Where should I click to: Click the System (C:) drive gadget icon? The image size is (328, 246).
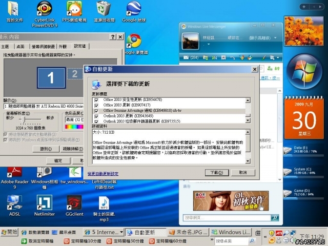coord(287,172)
